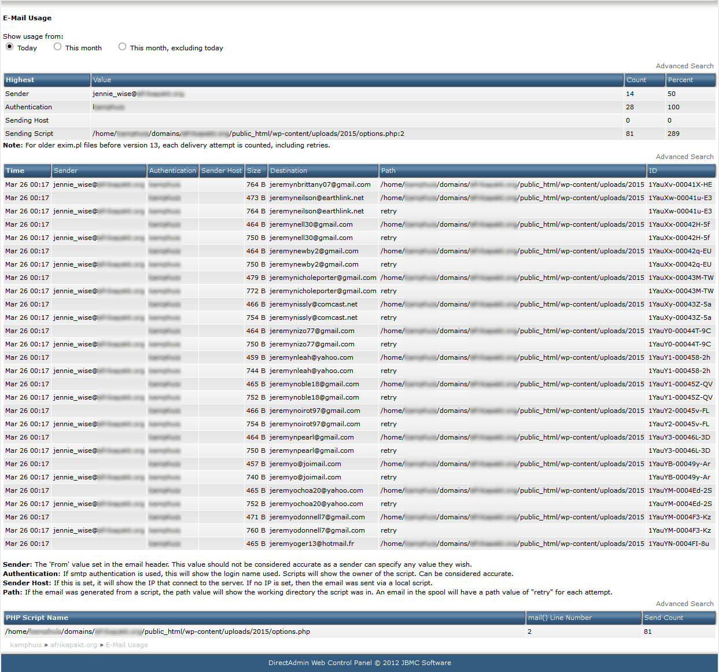Image resolution: width=719 pixels, height=672 pixels.
Task: Click the Send Count column header
Action: coord(663,618)
